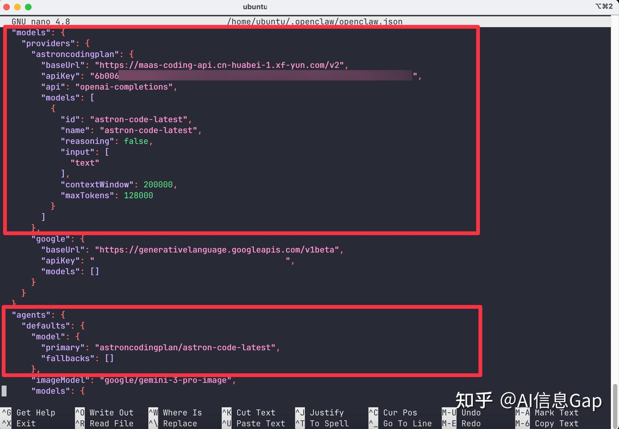Click the "openai-completions" api value
Image resolution: width=619 pixels, height=429 pixels.
click(x=124, y=87)
